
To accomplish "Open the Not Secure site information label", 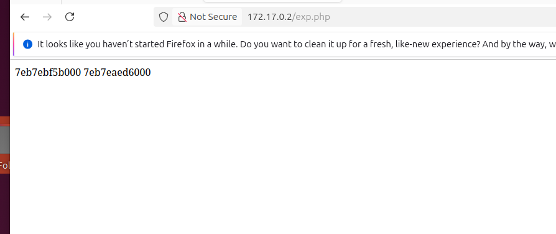I will tap(207, 17).
